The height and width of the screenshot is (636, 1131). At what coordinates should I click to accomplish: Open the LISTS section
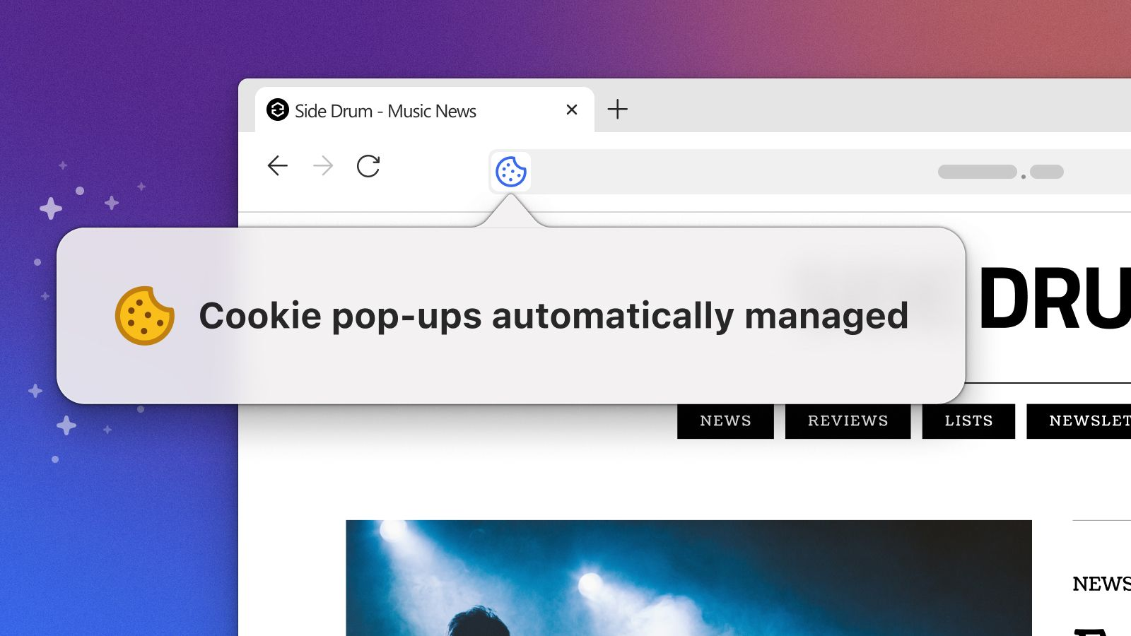(x=968, y=420)
